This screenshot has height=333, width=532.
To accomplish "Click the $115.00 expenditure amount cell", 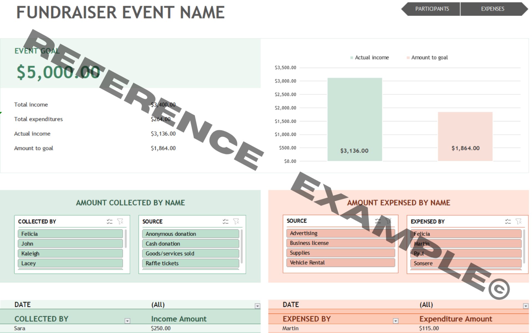I will [429, 328].
